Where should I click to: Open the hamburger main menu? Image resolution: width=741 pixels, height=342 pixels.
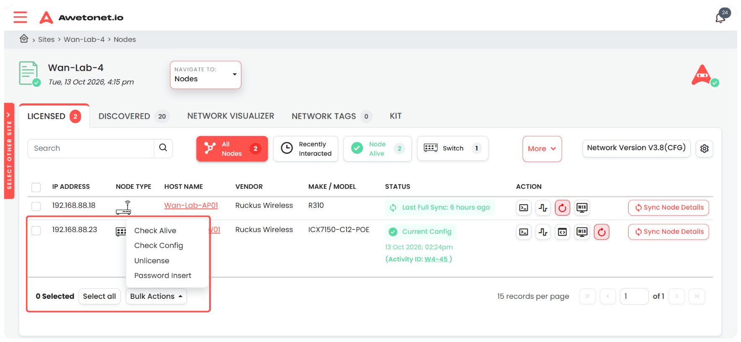tap(20, 17)
